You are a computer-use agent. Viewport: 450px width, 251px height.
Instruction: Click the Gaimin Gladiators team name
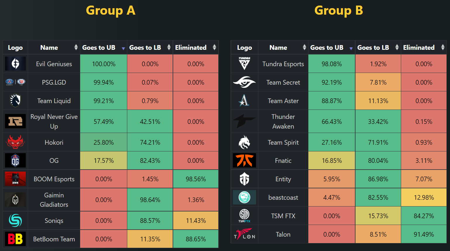click(x=54, y=200)
